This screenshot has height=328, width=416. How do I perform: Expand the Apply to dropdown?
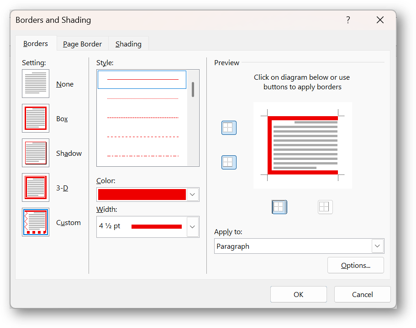377,246
